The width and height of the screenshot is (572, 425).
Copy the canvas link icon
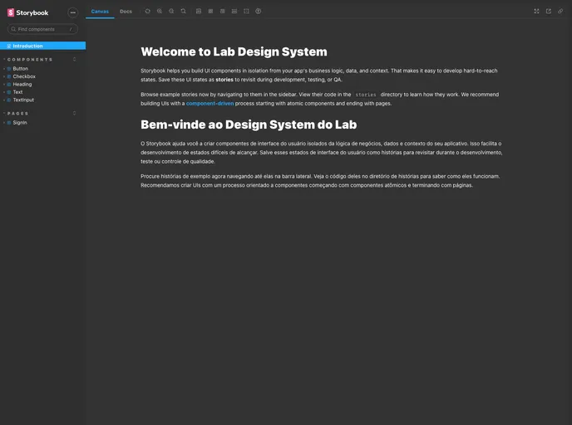click(560, 12)
